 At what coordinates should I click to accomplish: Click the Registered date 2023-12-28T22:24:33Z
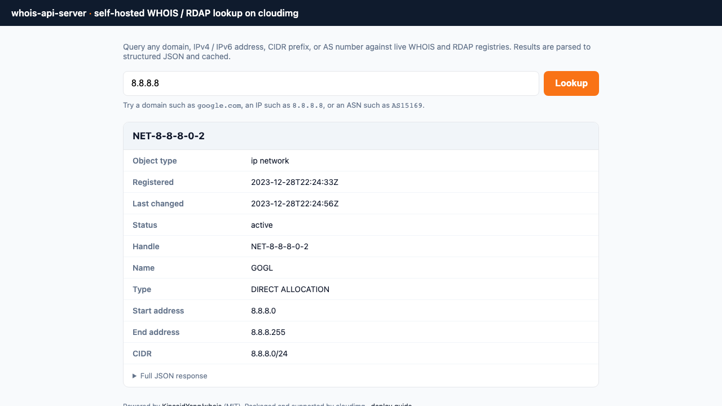294,182
